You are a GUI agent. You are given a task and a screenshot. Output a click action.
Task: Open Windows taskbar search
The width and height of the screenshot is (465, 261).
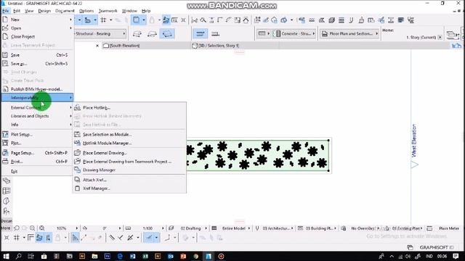(18, 256)
